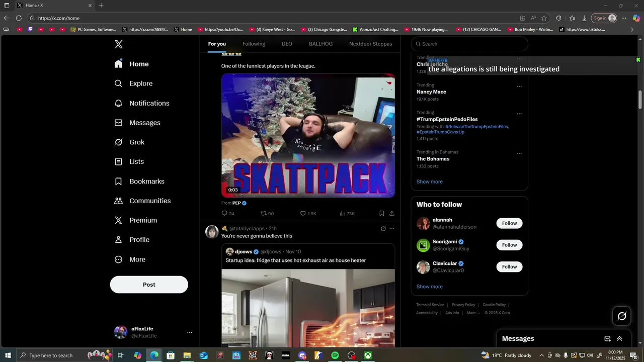
Task: Open the Nancy Mace trending topic
Action: pos(431,92)
